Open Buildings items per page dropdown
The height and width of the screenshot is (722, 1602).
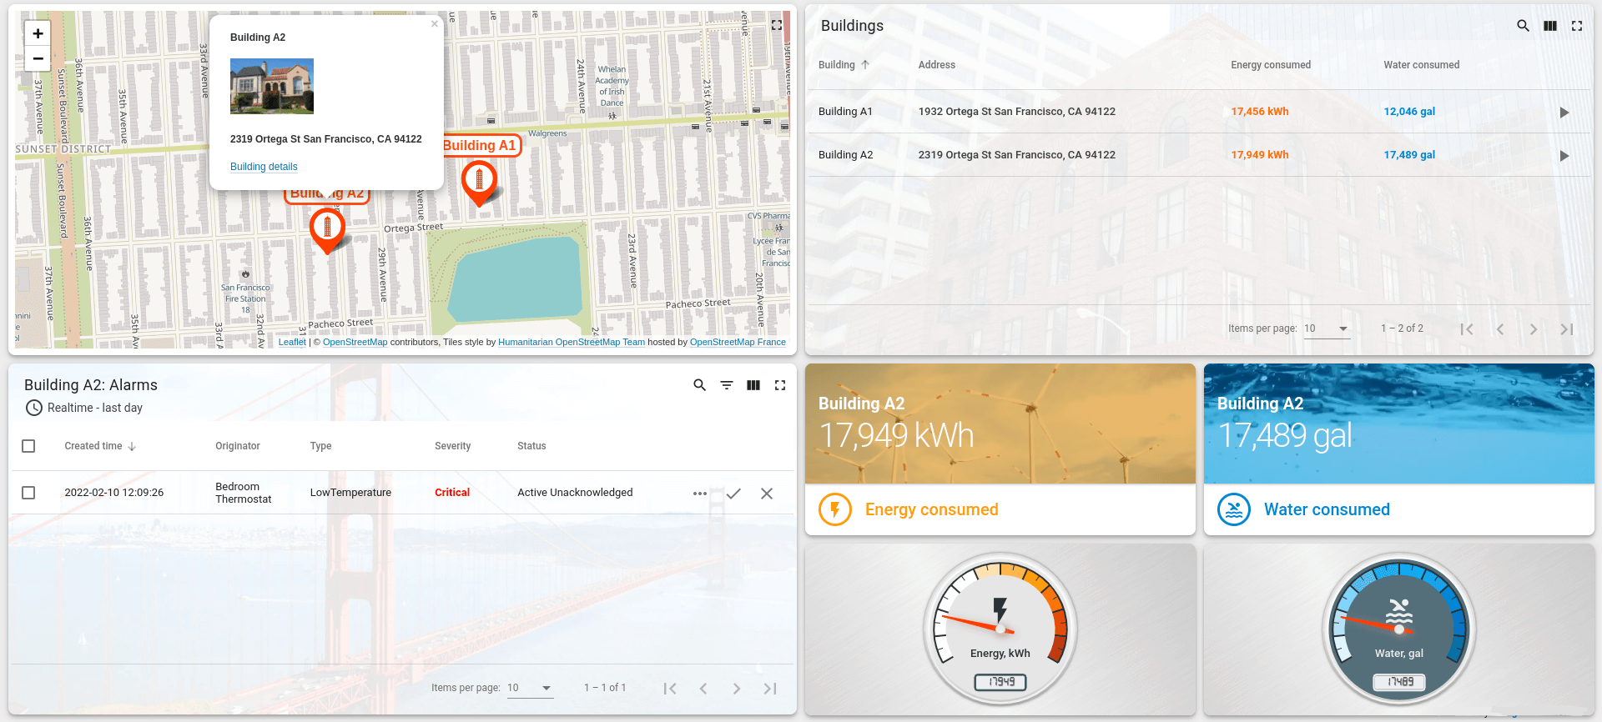(x=1327, y=328)
